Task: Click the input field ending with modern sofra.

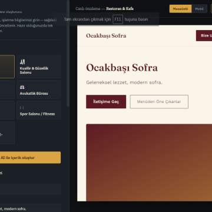Action: (x=29, y=208)
